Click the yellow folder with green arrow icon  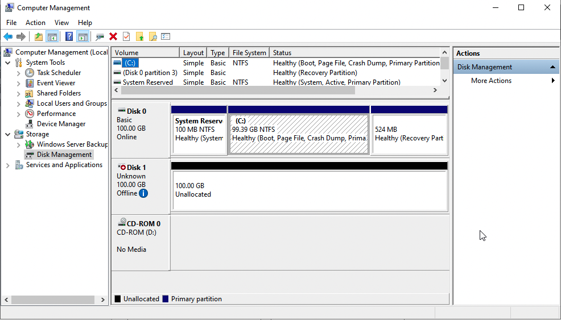(x=139, y=36)
